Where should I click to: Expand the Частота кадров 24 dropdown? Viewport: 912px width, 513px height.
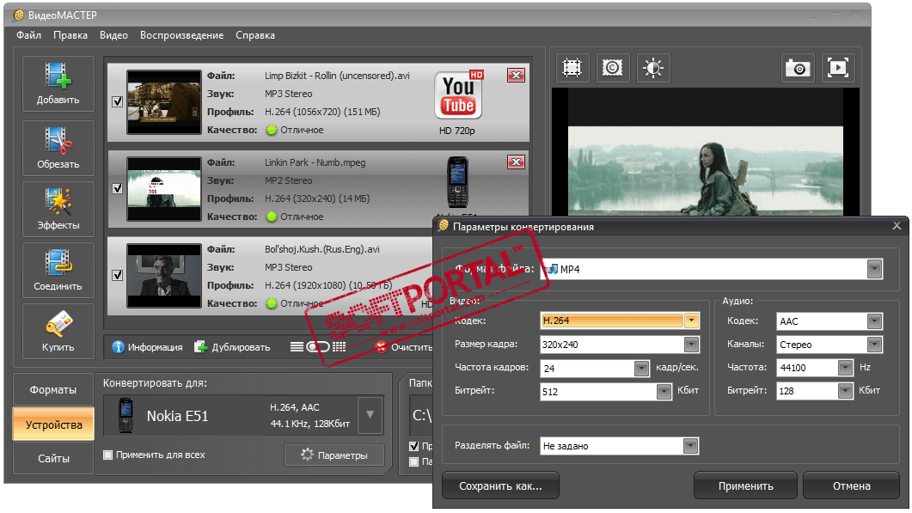641,368
